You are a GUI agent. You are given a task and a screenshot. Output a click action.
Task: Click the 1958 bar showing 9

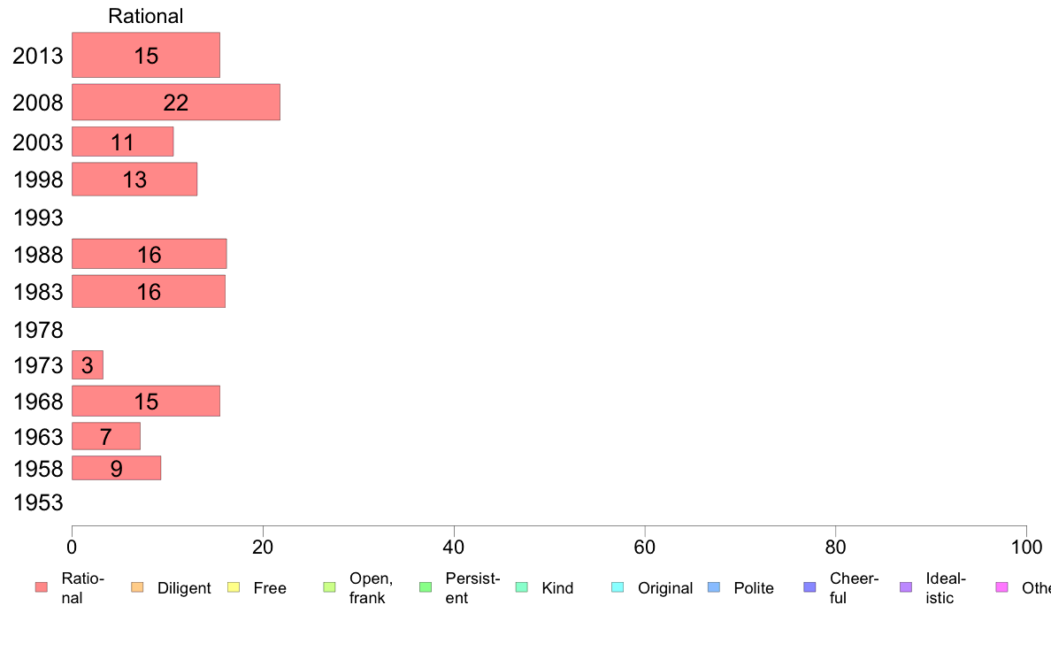tap(116, 468)
